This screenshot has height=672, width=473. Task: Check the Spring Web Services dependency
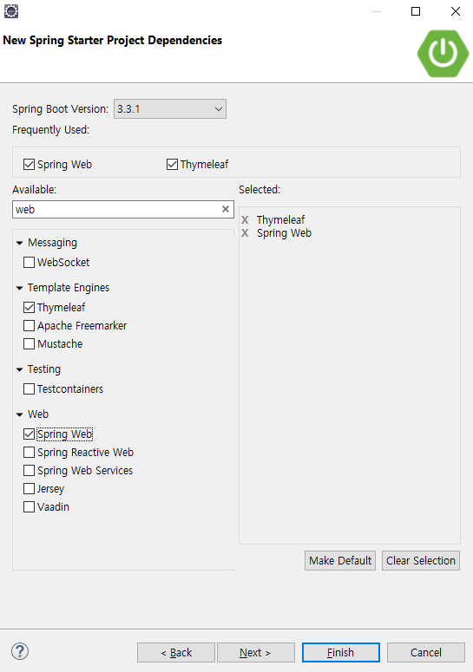[x=29, y=471]
